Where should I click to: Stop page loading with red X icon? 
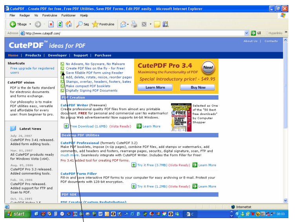[x=51, y=24]
